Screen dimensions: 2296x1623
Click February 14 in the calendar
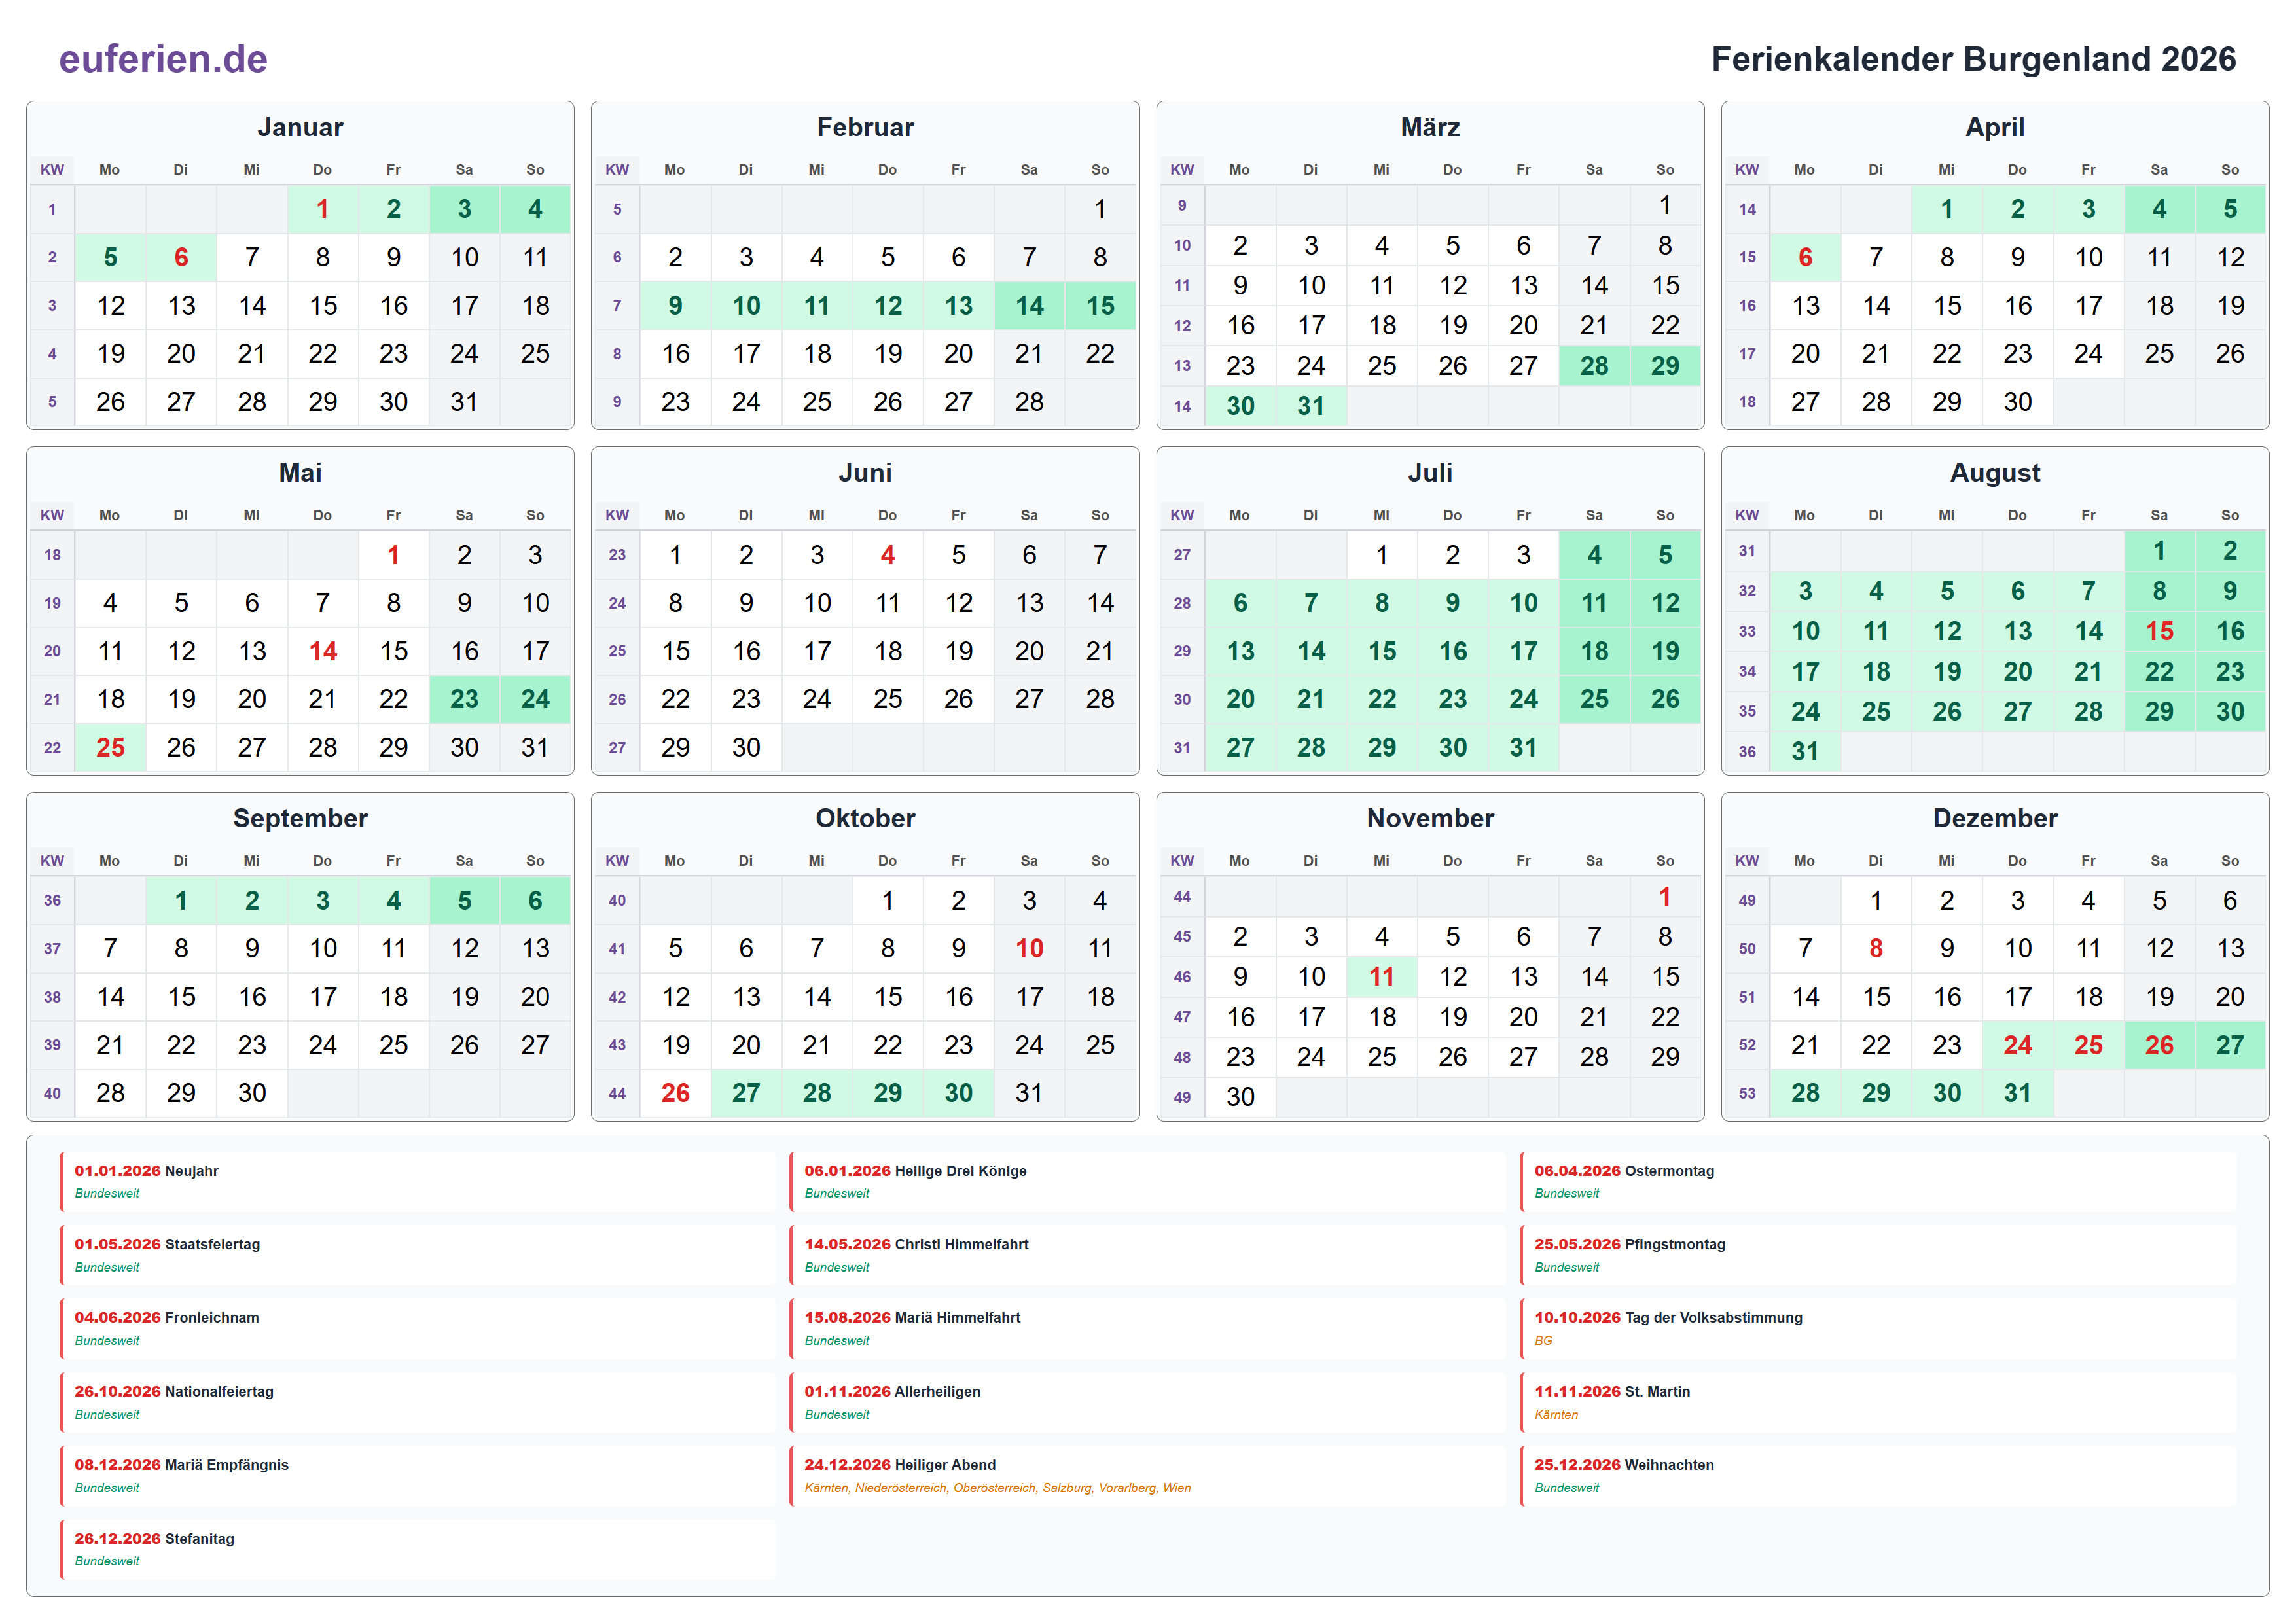(1029, 305)
